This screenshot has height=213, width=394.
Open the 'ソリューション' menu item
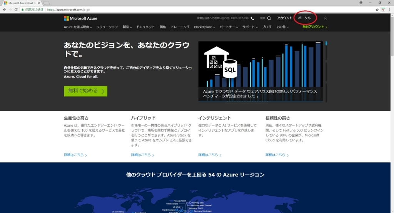click(x=107, y=27)
